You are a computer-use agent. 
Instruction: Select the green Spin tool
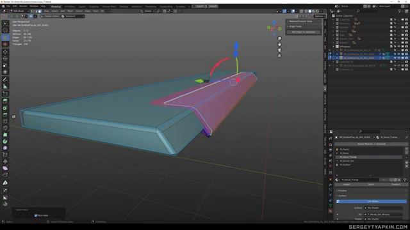tap(5, 141)
